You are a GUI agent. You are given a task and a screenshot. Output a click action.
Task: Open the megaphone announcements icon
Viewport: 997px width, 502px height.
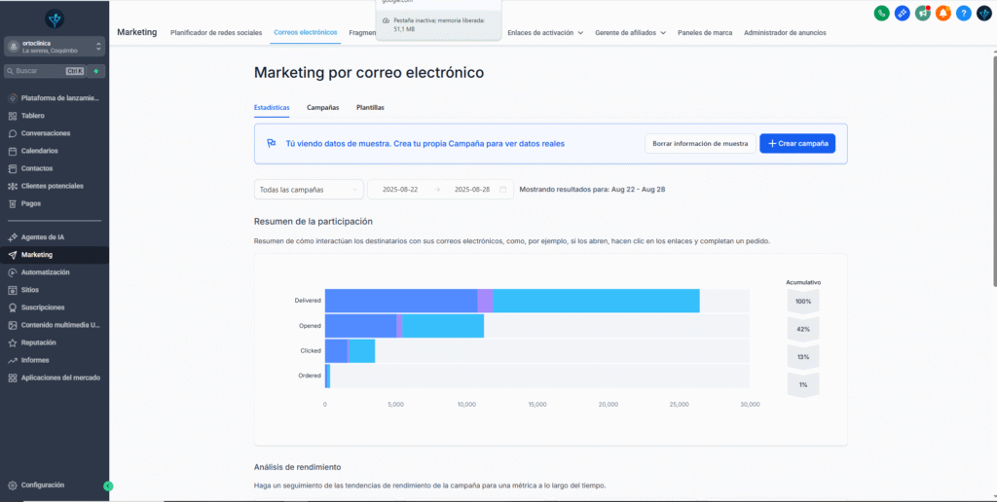click(x=922, y=13)
